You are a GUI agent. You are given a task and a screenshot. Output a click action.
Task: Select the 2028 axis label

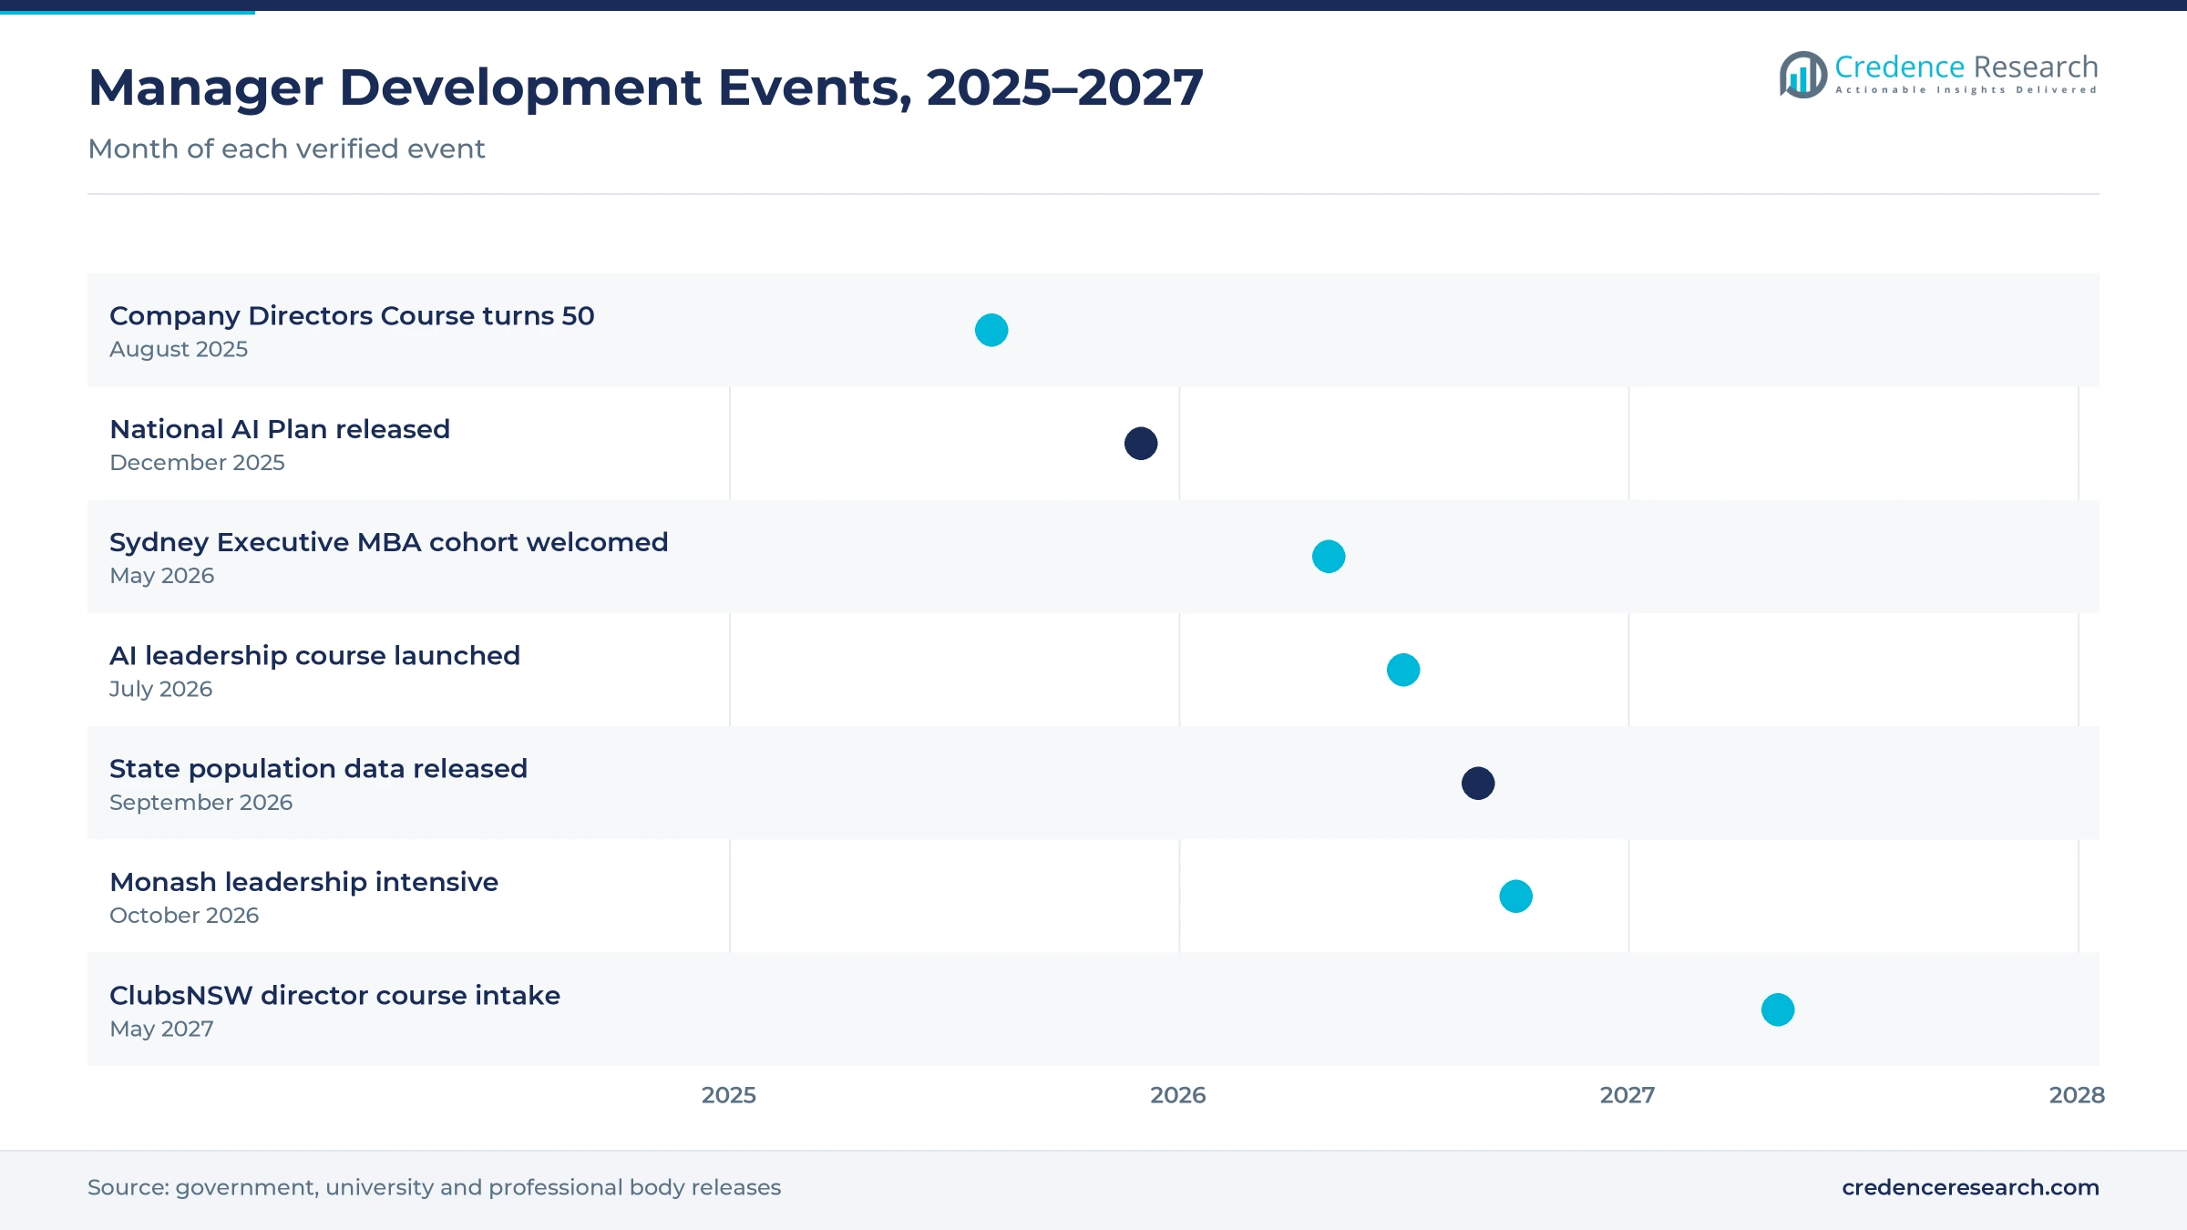pos(2077,1095)
